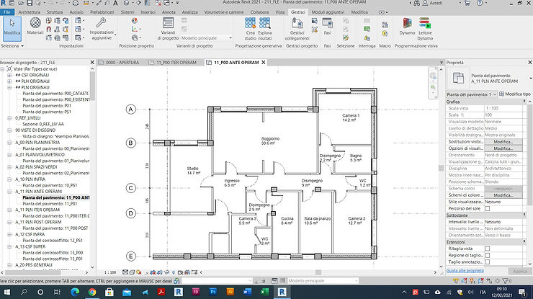Open Lettore Dynamo player
The image size is (533, 299).
tap(425, 29)
